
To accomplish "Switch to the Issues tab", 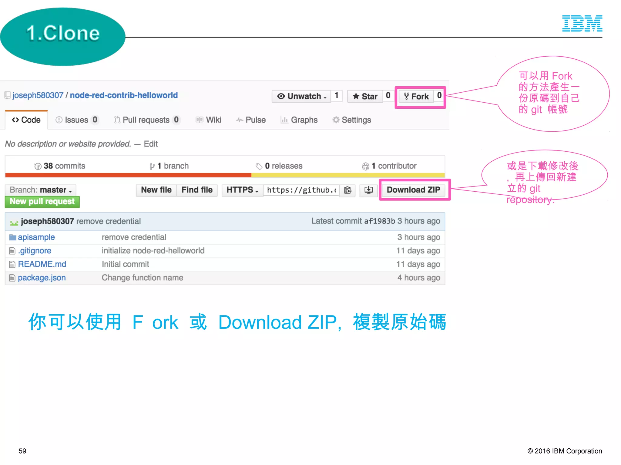I will 77,120.
